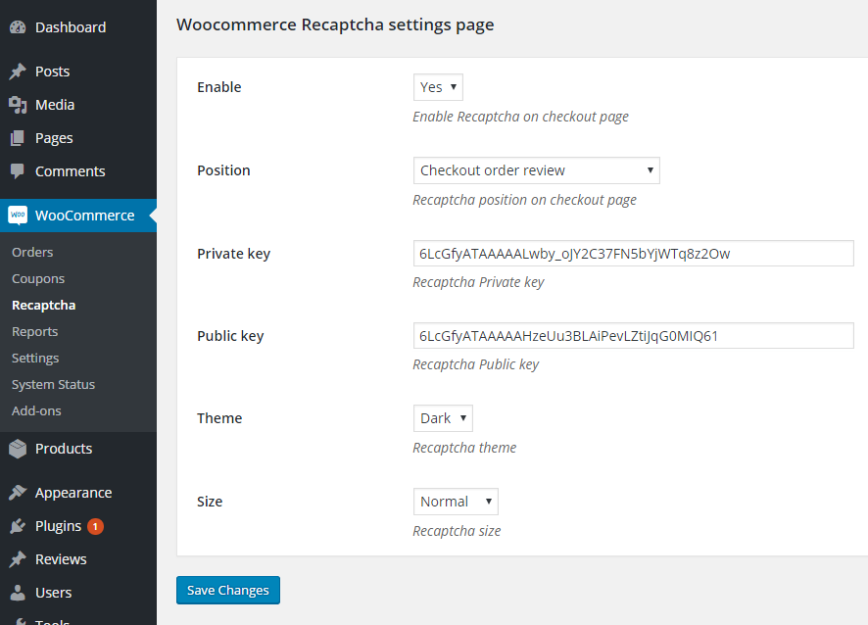The width and height of the screenshot is (868, 625).
Task: Click the Dashboard gauge icon
Action: click(18, 27)
